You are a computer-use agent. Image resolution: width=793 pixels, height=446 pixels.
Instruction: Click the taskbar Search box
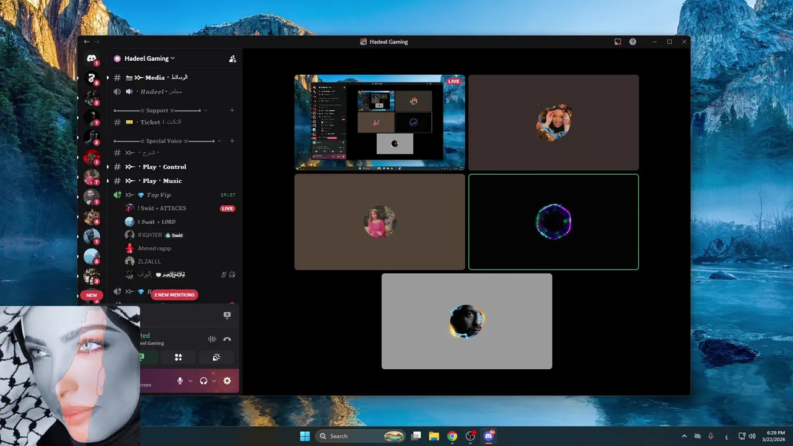(361, 436)
